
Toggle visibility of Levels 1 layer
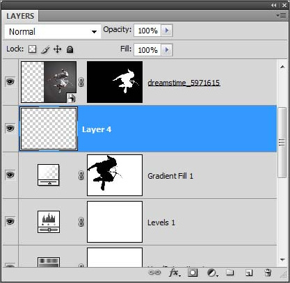pyautogui.click(x=10, y=221)
